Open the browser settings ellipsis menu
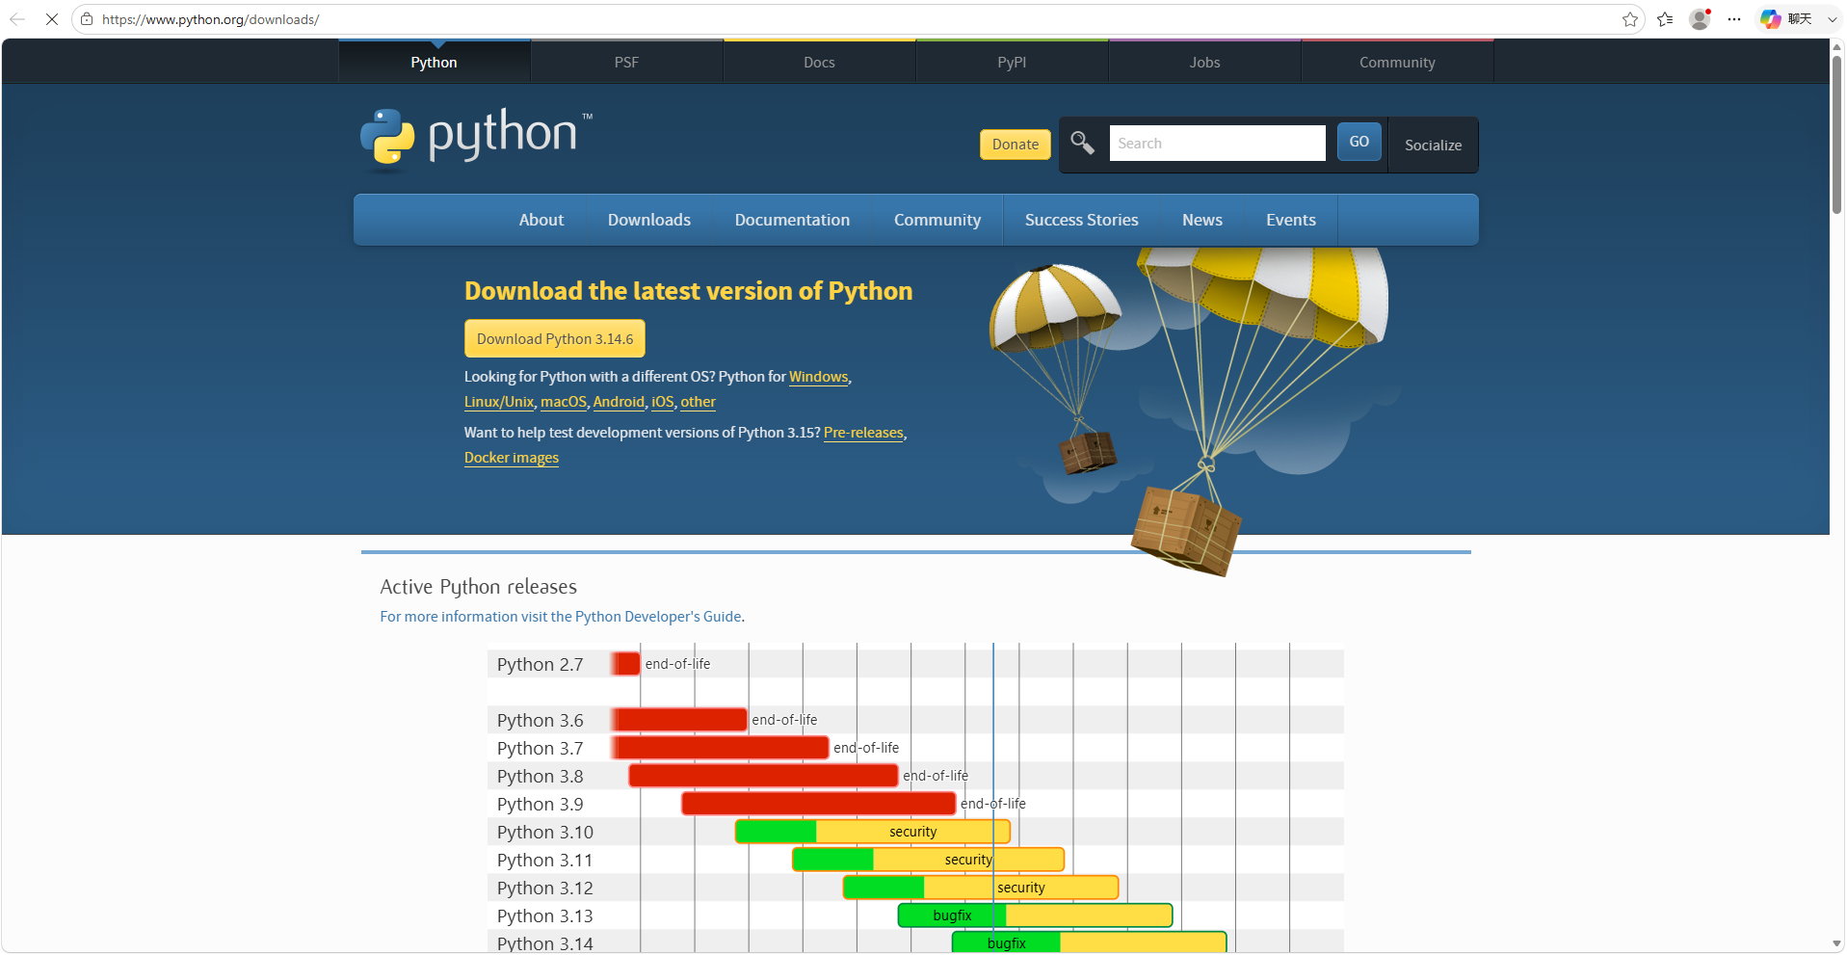Screen dimensions: 1847x955 tap(1734, 19)
